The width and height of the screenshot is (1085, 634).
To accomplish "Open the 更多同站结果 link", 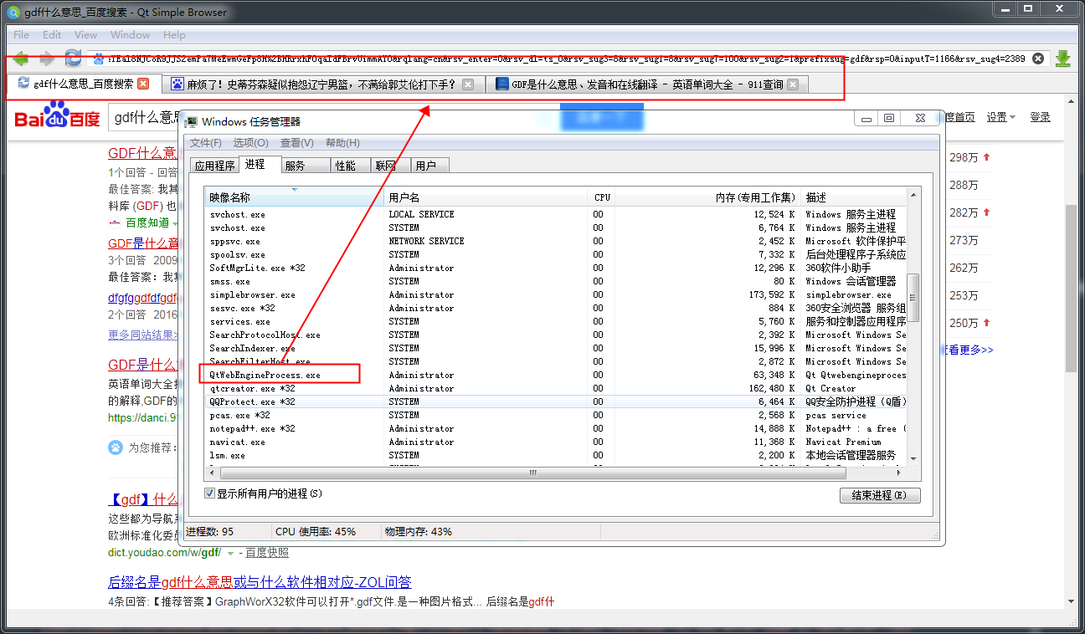I will click(x=144, y=335).
